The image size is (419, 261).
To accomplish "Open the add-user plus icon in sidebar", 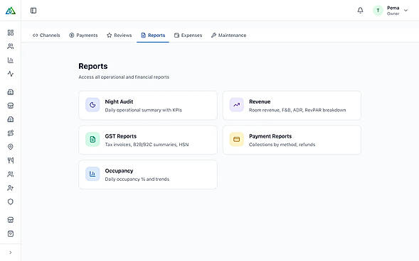I will [11, 188].
